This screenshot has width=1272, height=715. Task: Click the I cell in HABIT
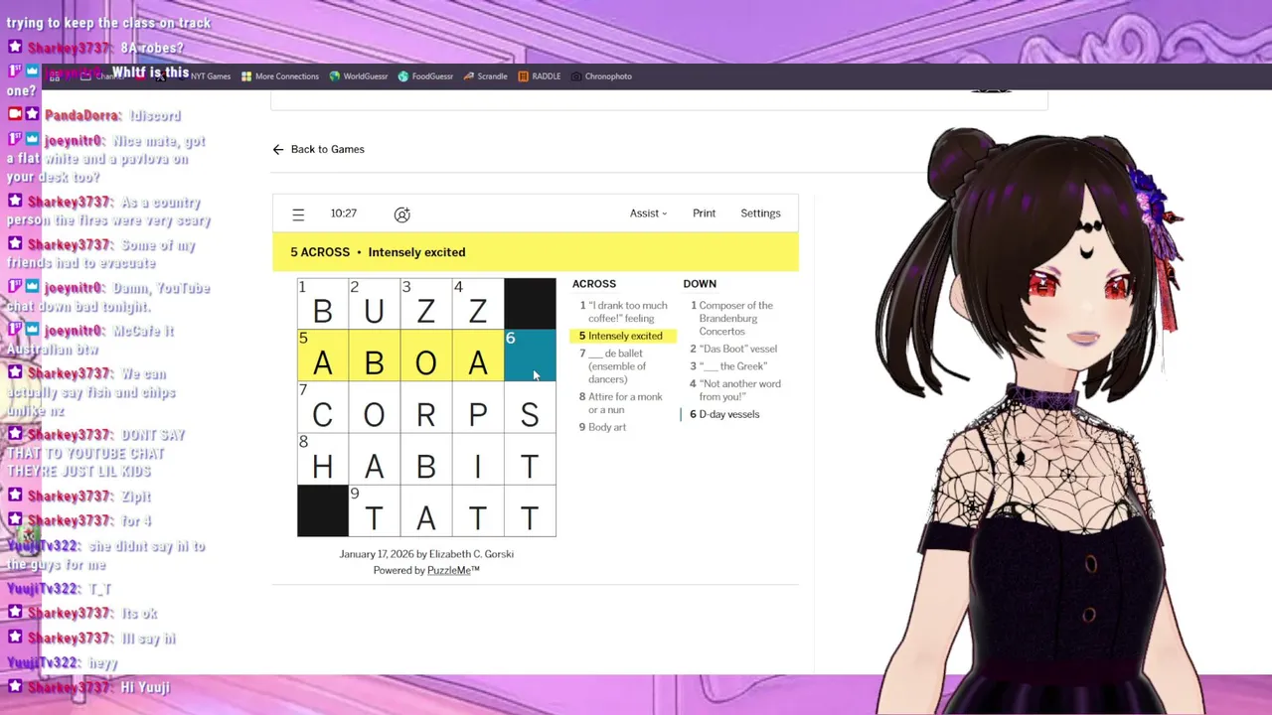478,459
